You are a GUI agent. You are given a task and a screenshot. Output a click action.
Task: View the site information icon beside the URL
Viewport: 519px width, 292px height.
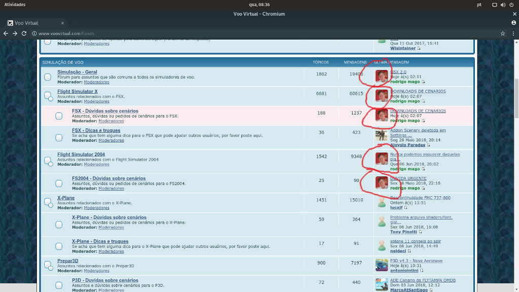point(34,33)
